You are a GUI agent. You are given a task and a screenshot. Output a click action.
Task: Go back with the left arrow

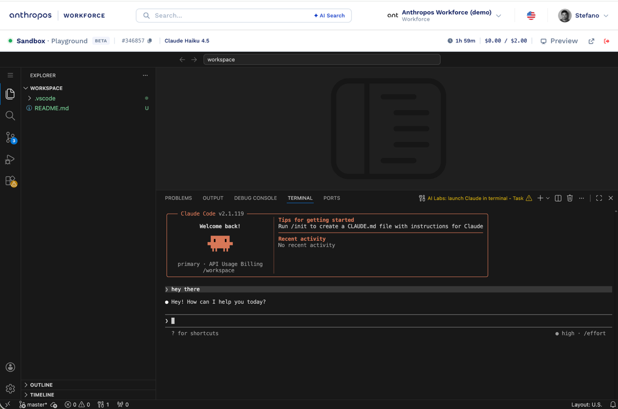pos(182,60)
